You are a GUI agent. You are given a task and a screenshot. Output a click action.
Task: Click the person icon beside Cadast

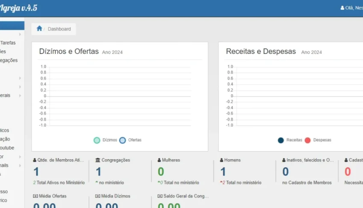point(346,160)
